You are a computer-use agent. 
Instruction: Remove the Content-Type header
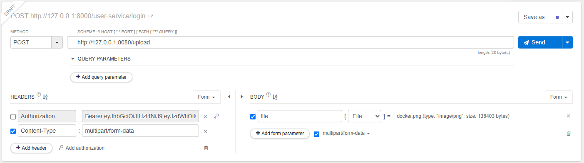(205, 131)
